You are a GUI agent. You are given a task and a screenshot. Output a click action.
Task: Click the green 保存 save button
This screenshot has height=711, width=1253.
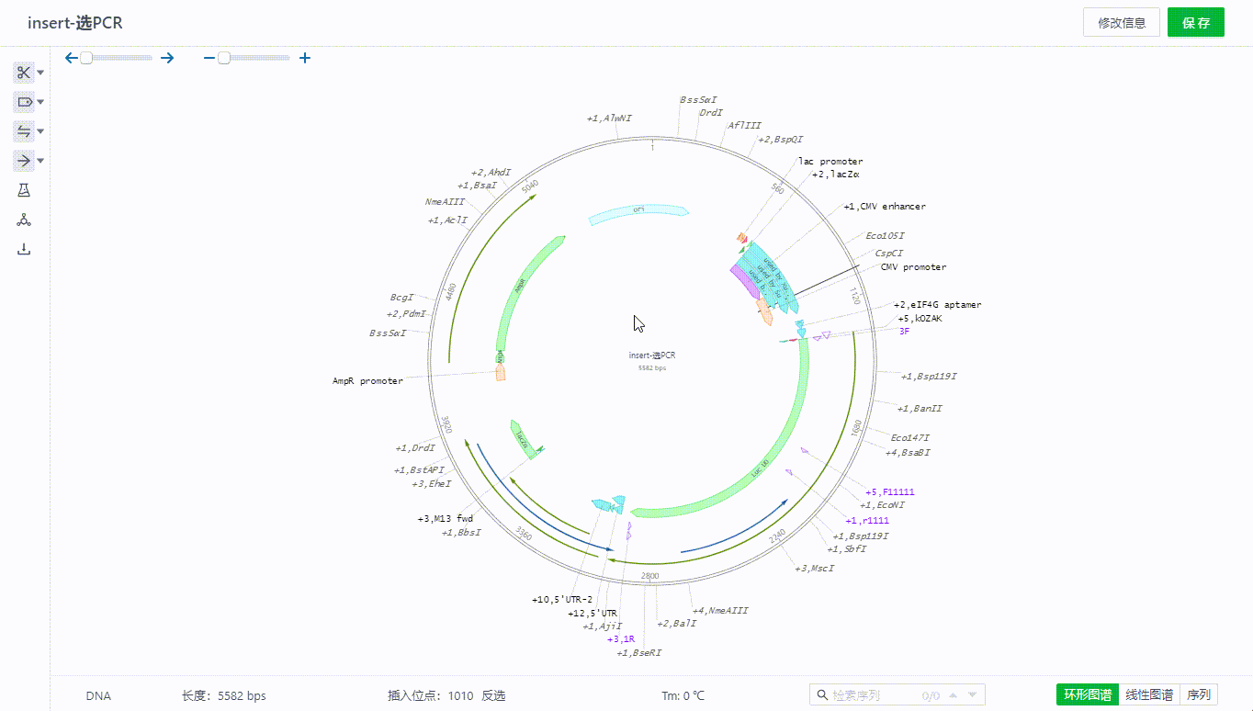[1195, 23]
